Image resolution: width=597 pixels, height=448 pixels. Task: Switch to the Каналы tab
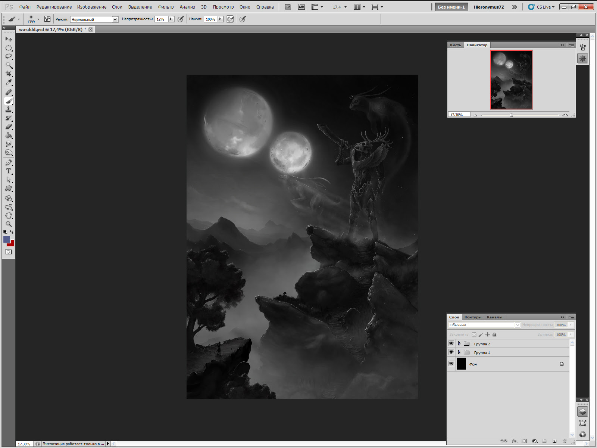494,317
